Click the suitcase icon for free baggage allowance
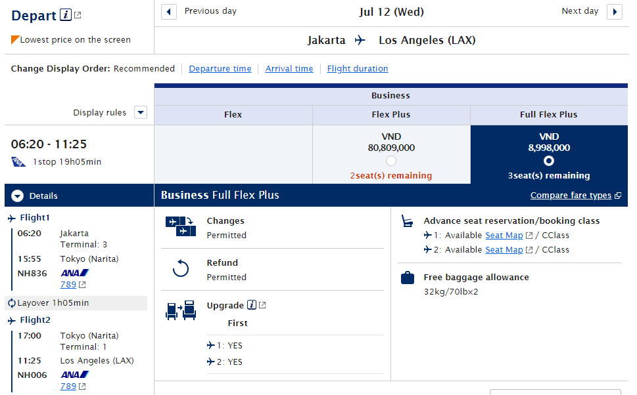Screen dimensions: 637x395 click(408, 278)
